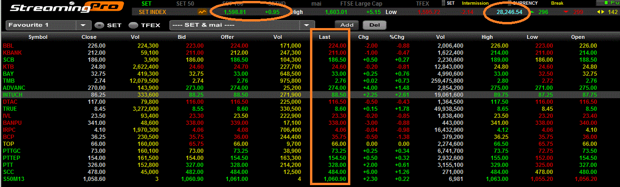Select the DTAC symbol
This screenshot has width=620, height=187.
[10, 102]
